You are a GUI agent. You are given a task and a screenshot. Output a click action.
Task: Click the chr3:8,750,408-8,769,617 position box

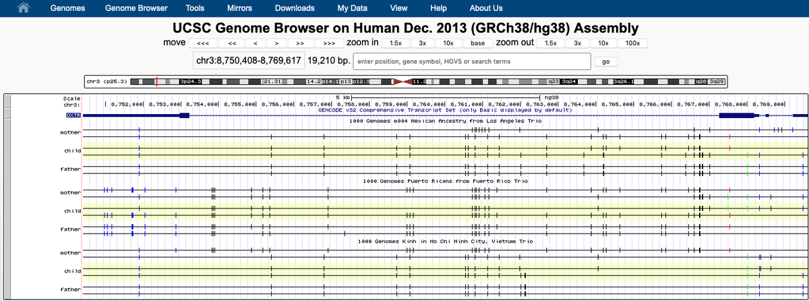[x=248, y=61]
